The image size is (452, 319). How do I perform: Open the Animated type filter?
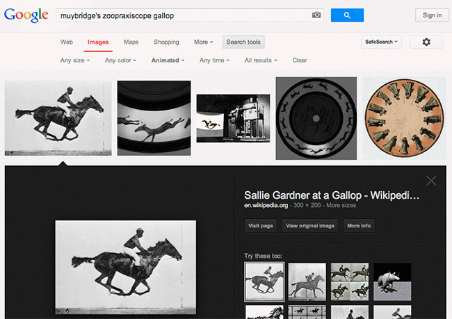(168, 60)
